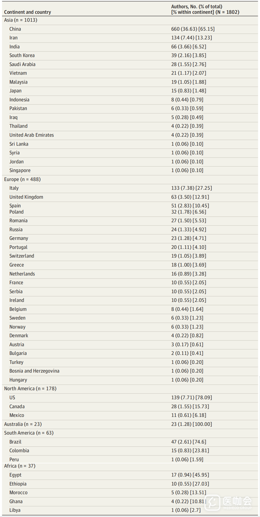Click the "Authors, No. (% of total)" header
Screen dimensions: 260x517
pyautogui.click(x=196, y=6)
